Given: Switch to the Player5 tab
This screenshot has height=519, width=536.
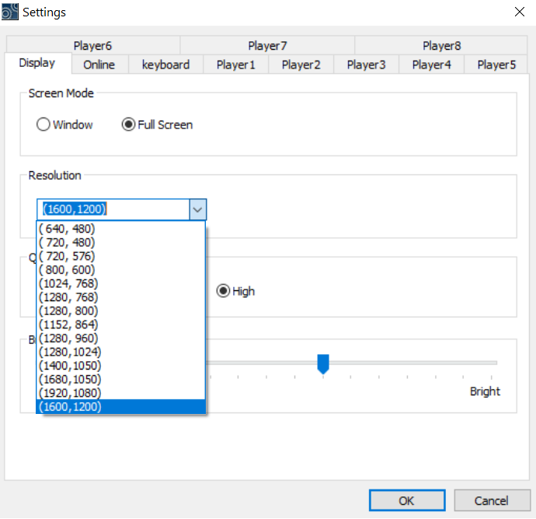Looking at the screenshot, I should tap(496, 65).
